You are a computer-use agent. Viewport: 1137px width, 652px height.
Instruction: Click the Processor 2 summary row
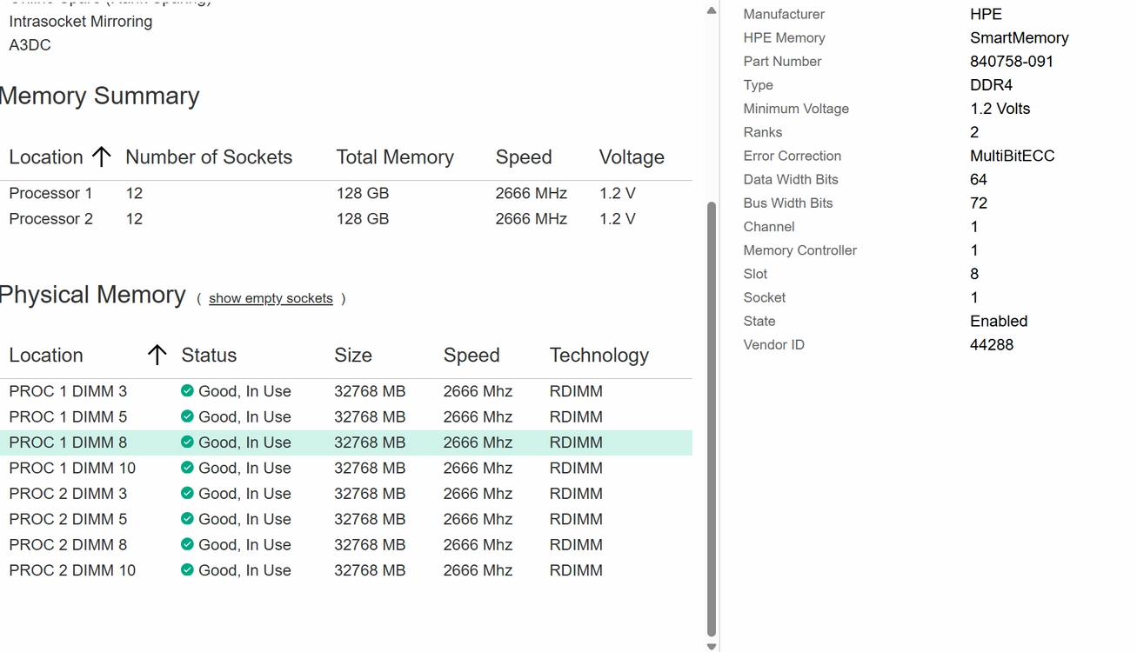click(346, 218)
